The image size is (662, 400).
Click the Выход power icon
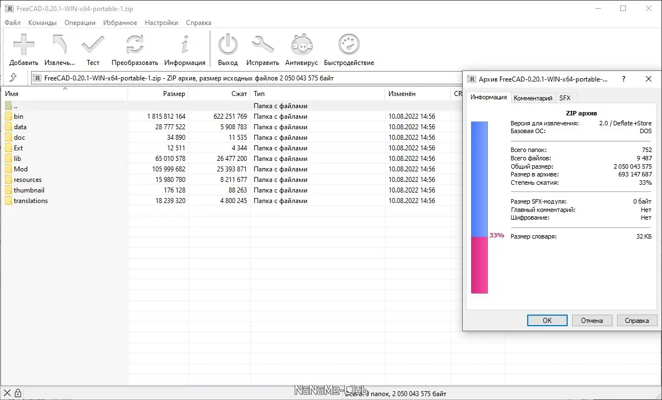pos(228,44)
